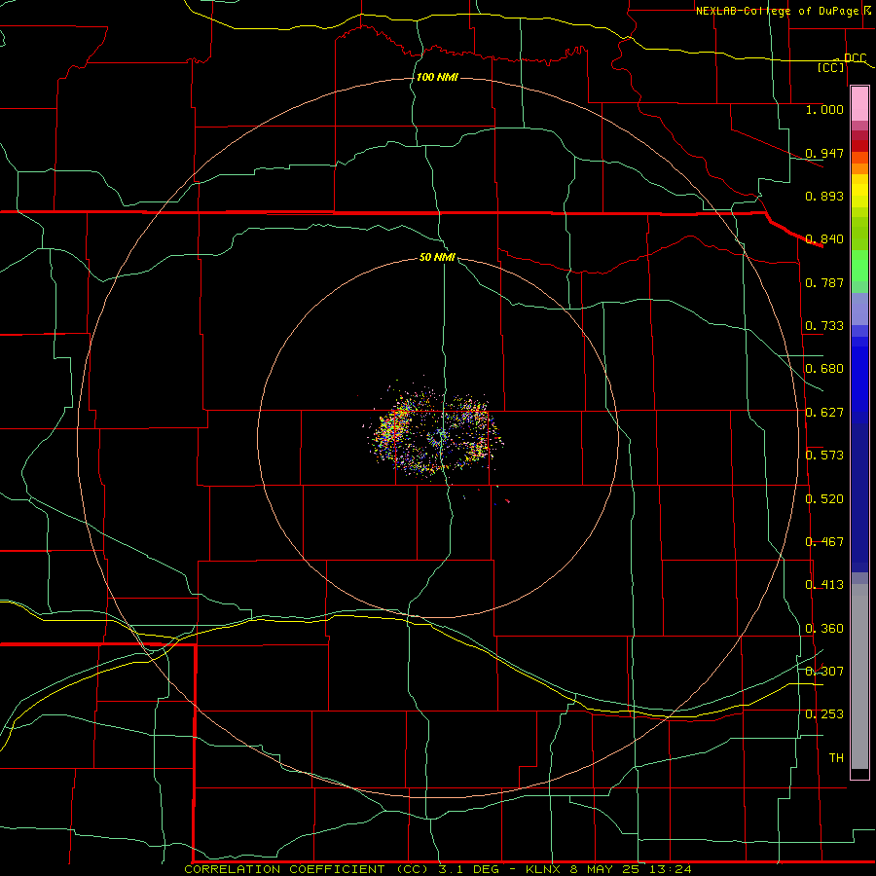Click the gray bottom segment of color bar

coord(859,676)
